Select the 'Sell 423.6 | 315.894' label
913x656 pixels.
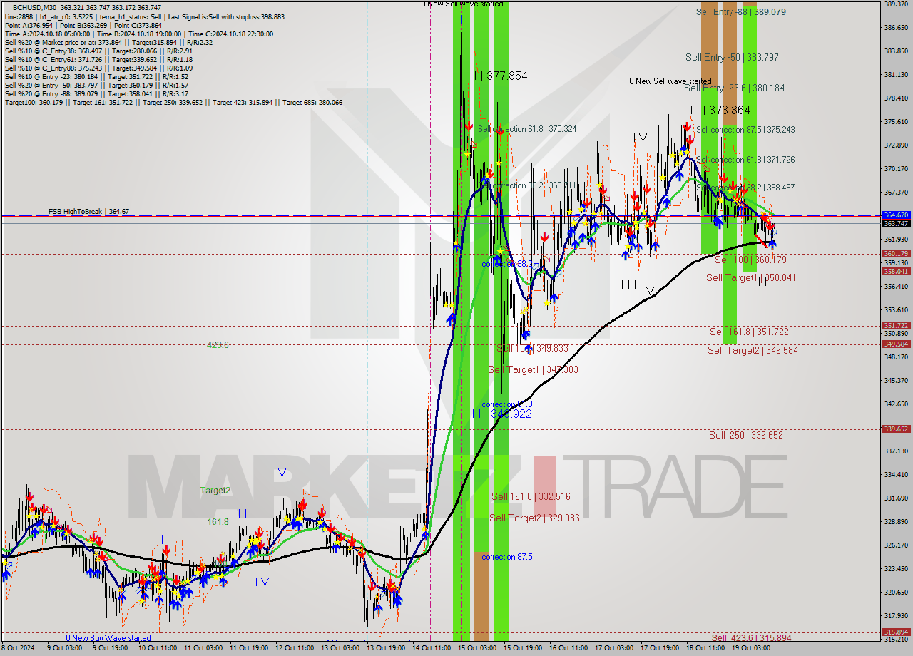point(751,637)
